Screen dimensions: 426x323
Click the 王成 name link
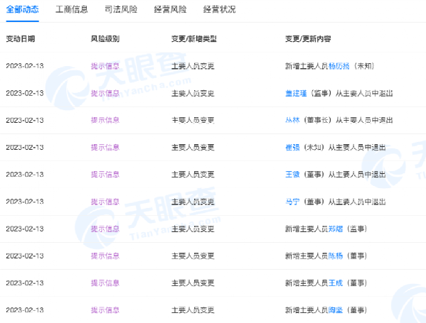pyautogui.click(x=336, y=283)
